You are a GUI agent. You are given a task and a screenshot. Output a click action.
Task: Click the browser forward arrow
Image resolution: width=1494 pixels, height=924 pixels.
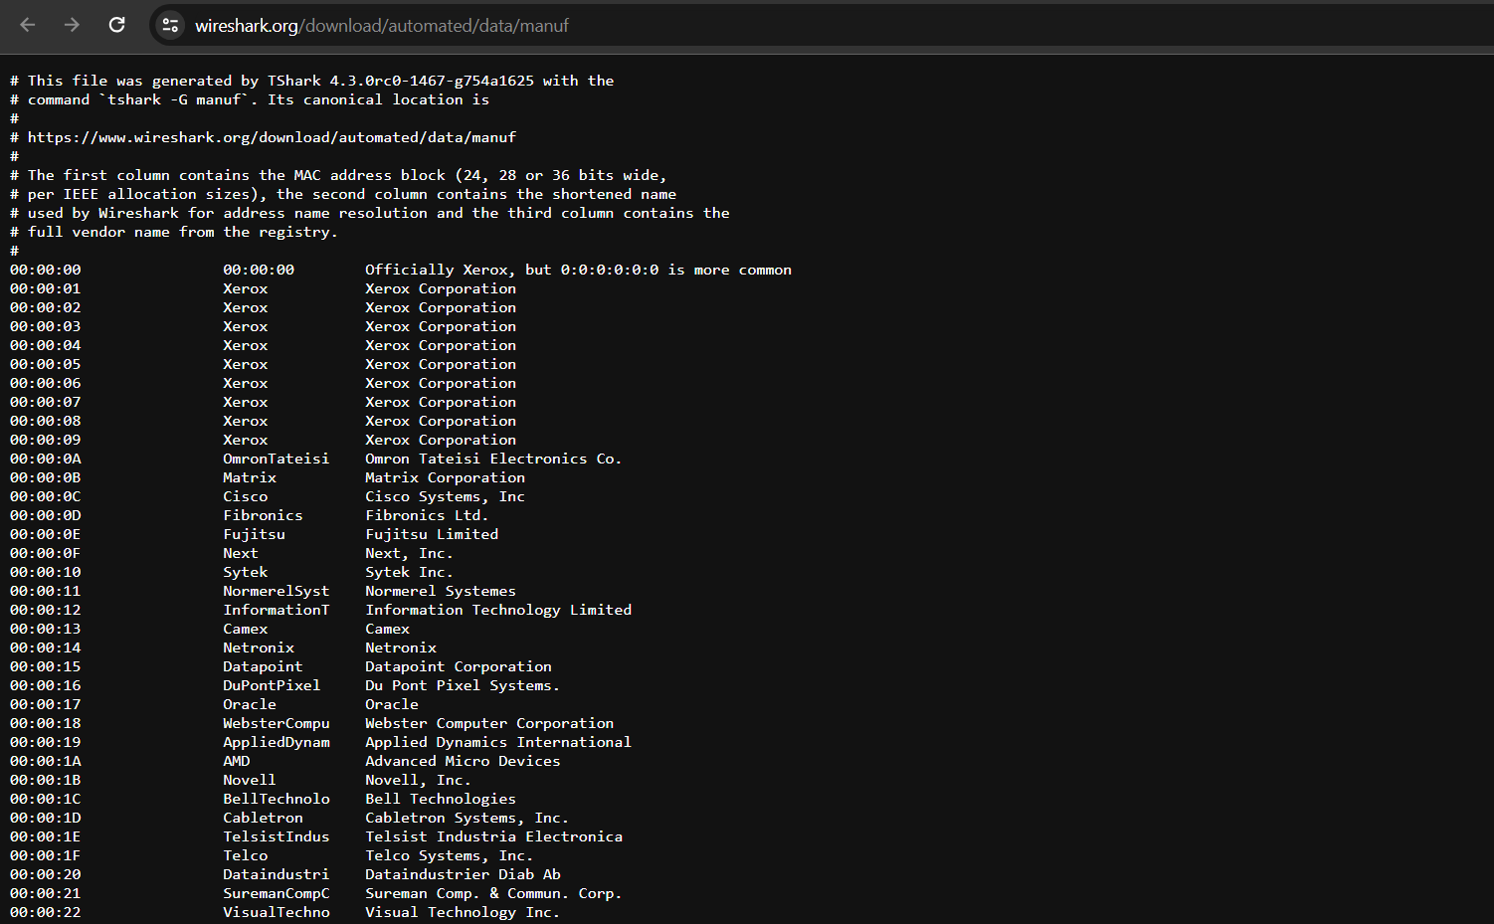(x=72, y=25)
